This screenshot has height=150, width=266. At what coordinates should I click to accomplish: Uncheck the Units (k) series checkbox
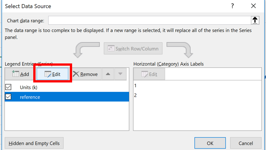click(x=8, y=87)
